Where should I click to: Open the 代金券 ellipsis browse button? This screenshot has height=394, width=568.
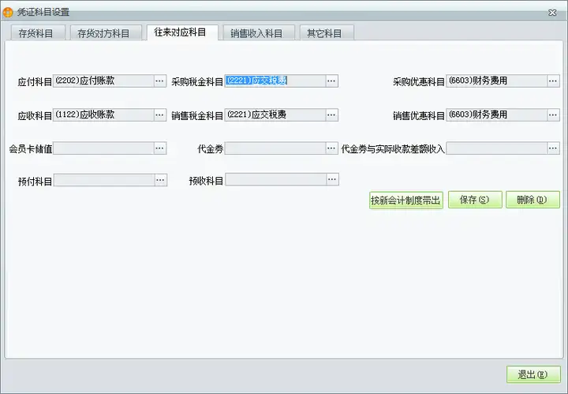click(331, 148)
